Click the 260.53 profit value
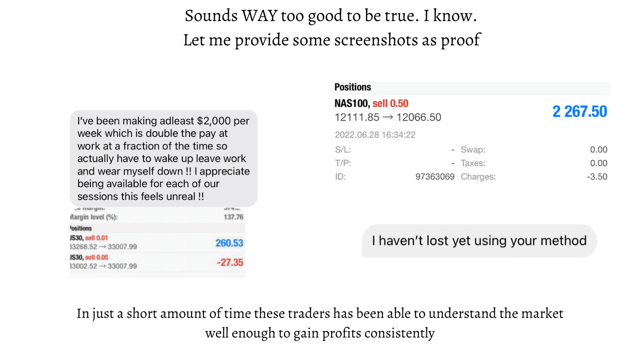 230,243
